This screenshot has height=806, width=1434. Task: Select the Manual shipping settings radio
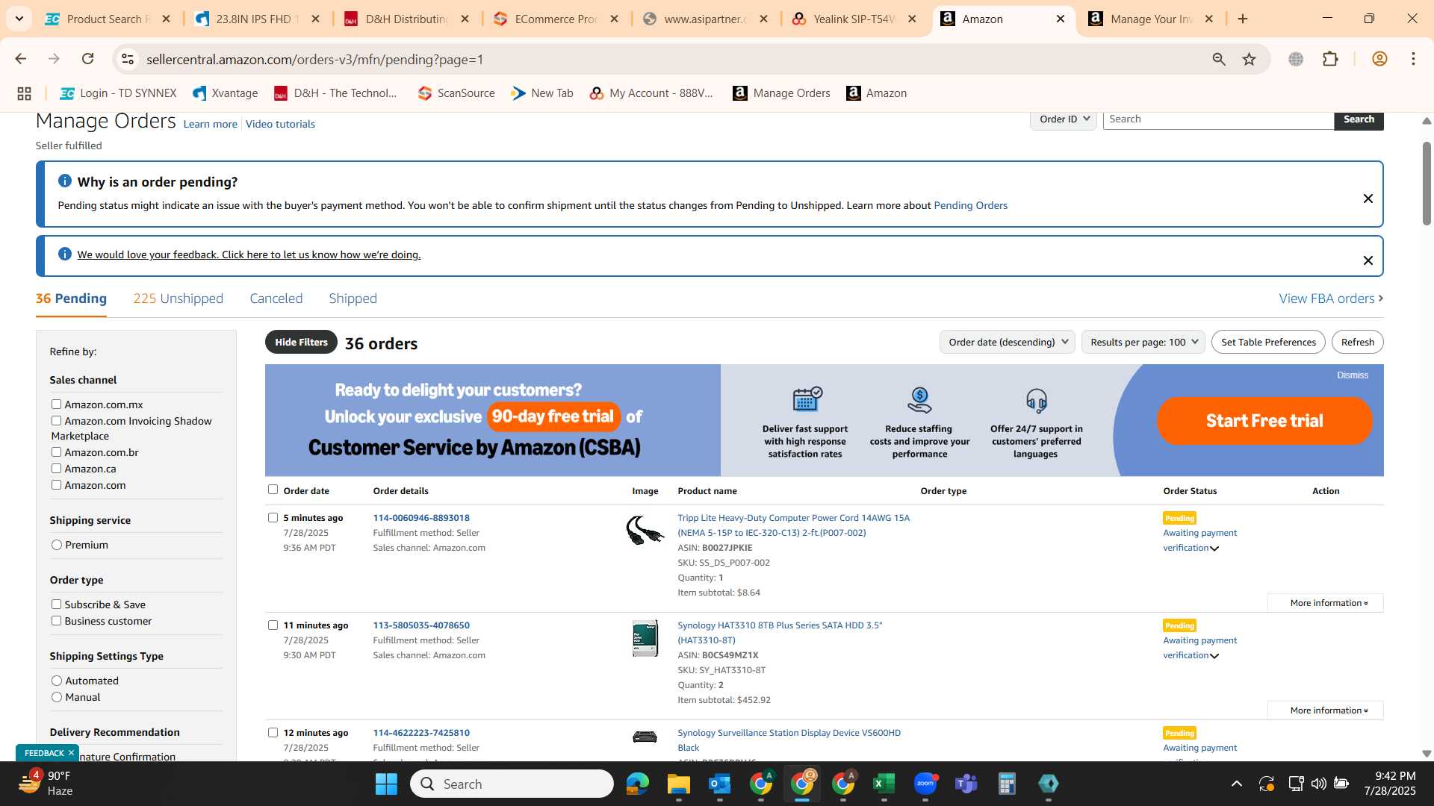pos(57,697)
